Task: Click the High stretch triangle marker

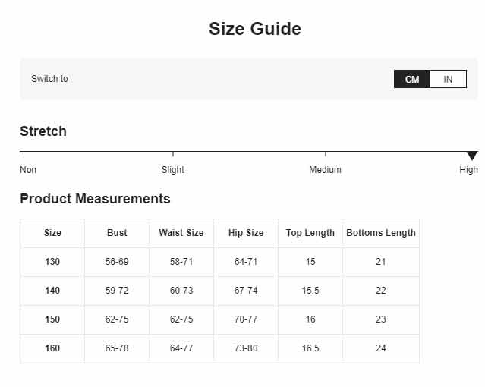Action: 472,156
